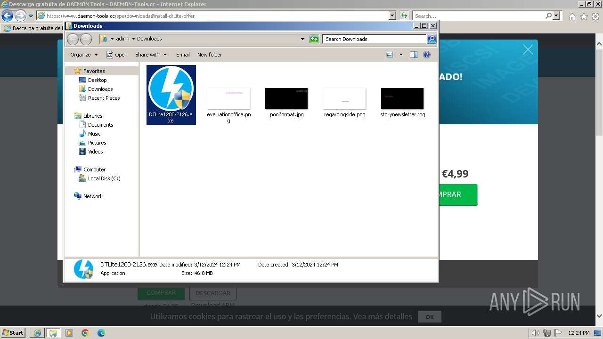Open the IE address bar dropdown arrow
This screenshot has height=339, width=603.
[x=392, y=16]
